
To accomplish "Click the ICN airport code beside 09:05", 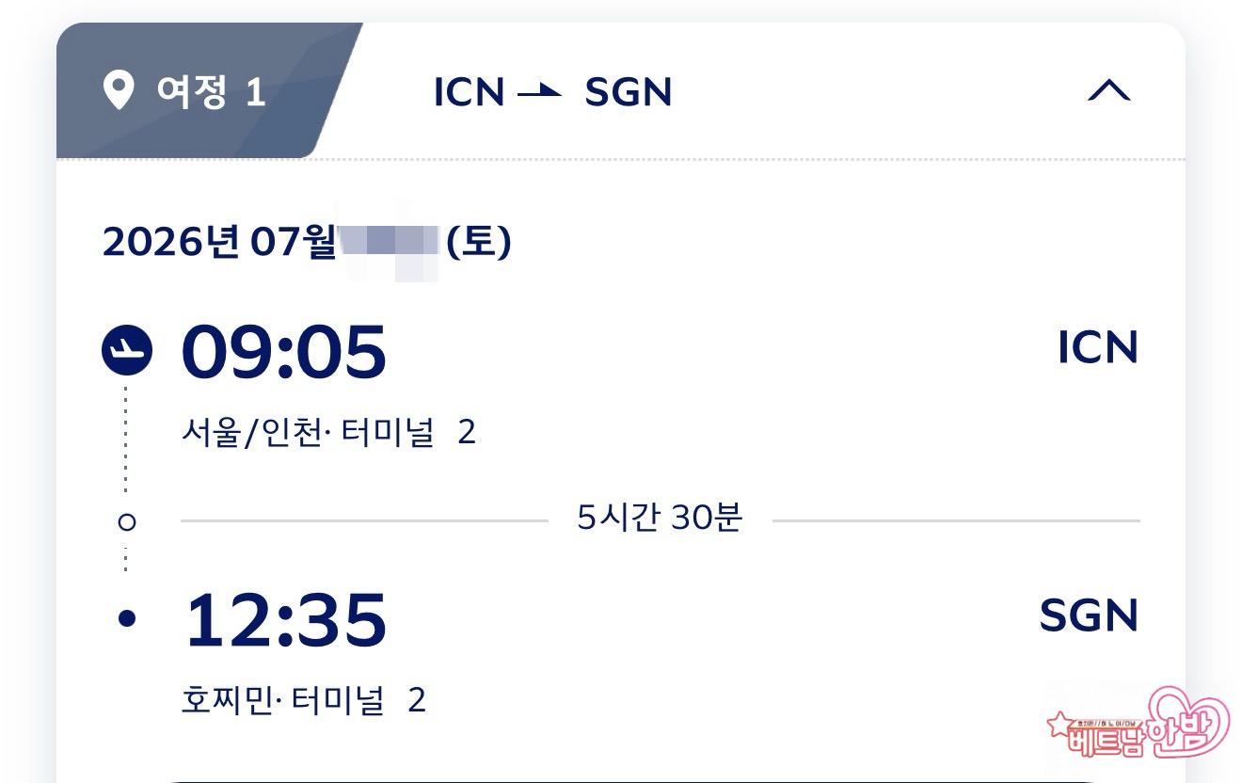I will 1097,347.
